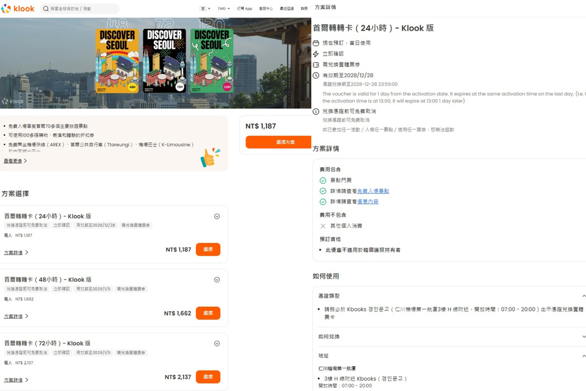Click the 有效期至2028/12/28 tag on 24小時 card

[x=96, y=226]
